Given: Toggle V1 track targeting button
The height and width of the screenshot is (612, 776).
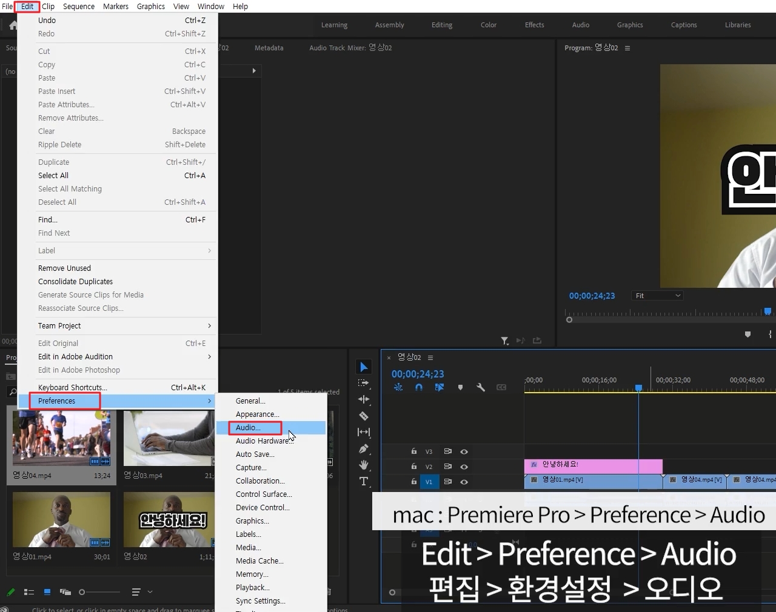Looking at the screenshot, I should [x=429, y=482].
